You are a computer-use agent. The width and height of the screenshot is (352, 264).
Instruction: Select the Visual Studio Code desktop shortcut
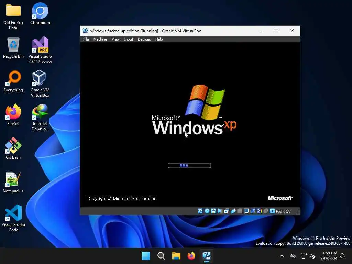pyautogui.click(x=13, y=218)
